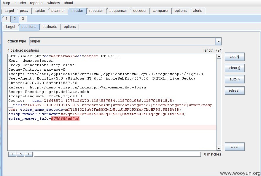Refresh the payload positions view
The image size is (261, 176).
[234, 91]
